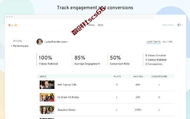This screenshot has width=190, height=119.
Task: Open dropdown arrow beside top-right avatar
Action: click(182, 25)
